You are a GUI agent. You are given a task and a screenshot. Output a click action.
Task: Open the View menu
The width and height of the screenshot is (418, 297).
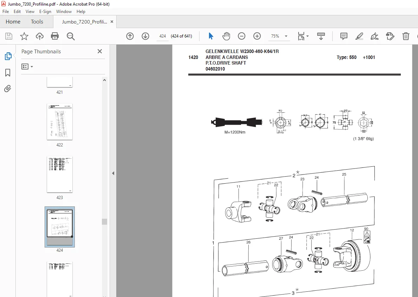pyautogui.click(x=30, y=12)
